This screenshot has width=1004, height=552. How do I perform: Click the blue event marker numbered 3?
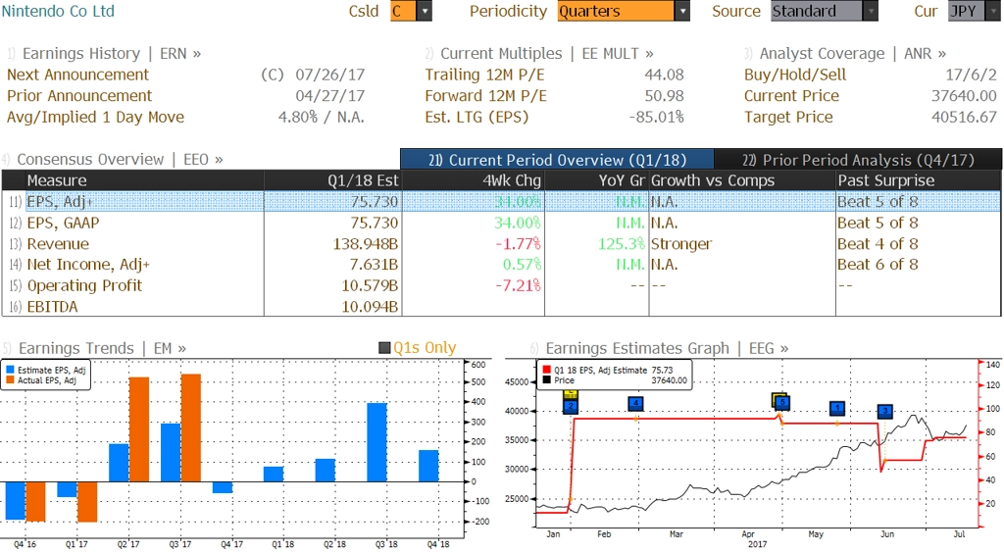885,411
